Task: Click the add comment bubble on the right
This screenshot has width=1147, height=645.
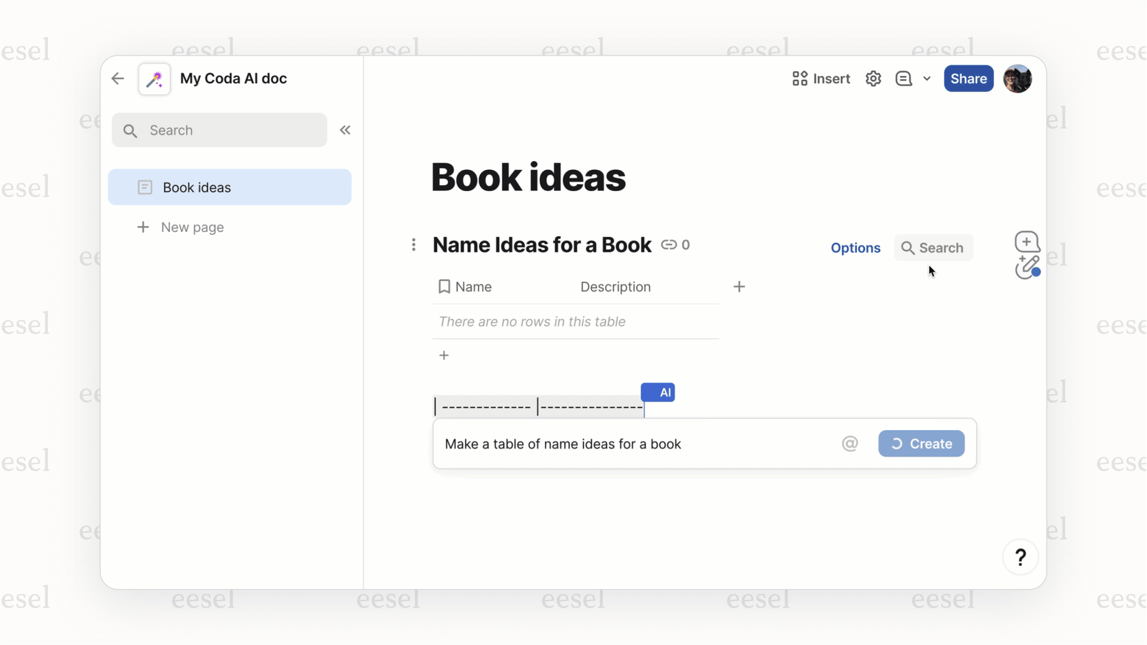Action: click(1027, 241)
